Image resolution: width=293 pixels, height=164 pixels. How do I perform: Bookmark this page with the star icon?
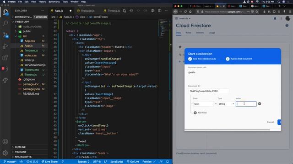point(257,11)
